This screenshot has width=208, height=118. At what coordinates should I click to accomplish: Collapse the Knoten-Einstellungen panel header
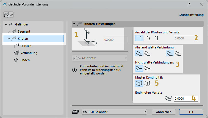[74, 24]
